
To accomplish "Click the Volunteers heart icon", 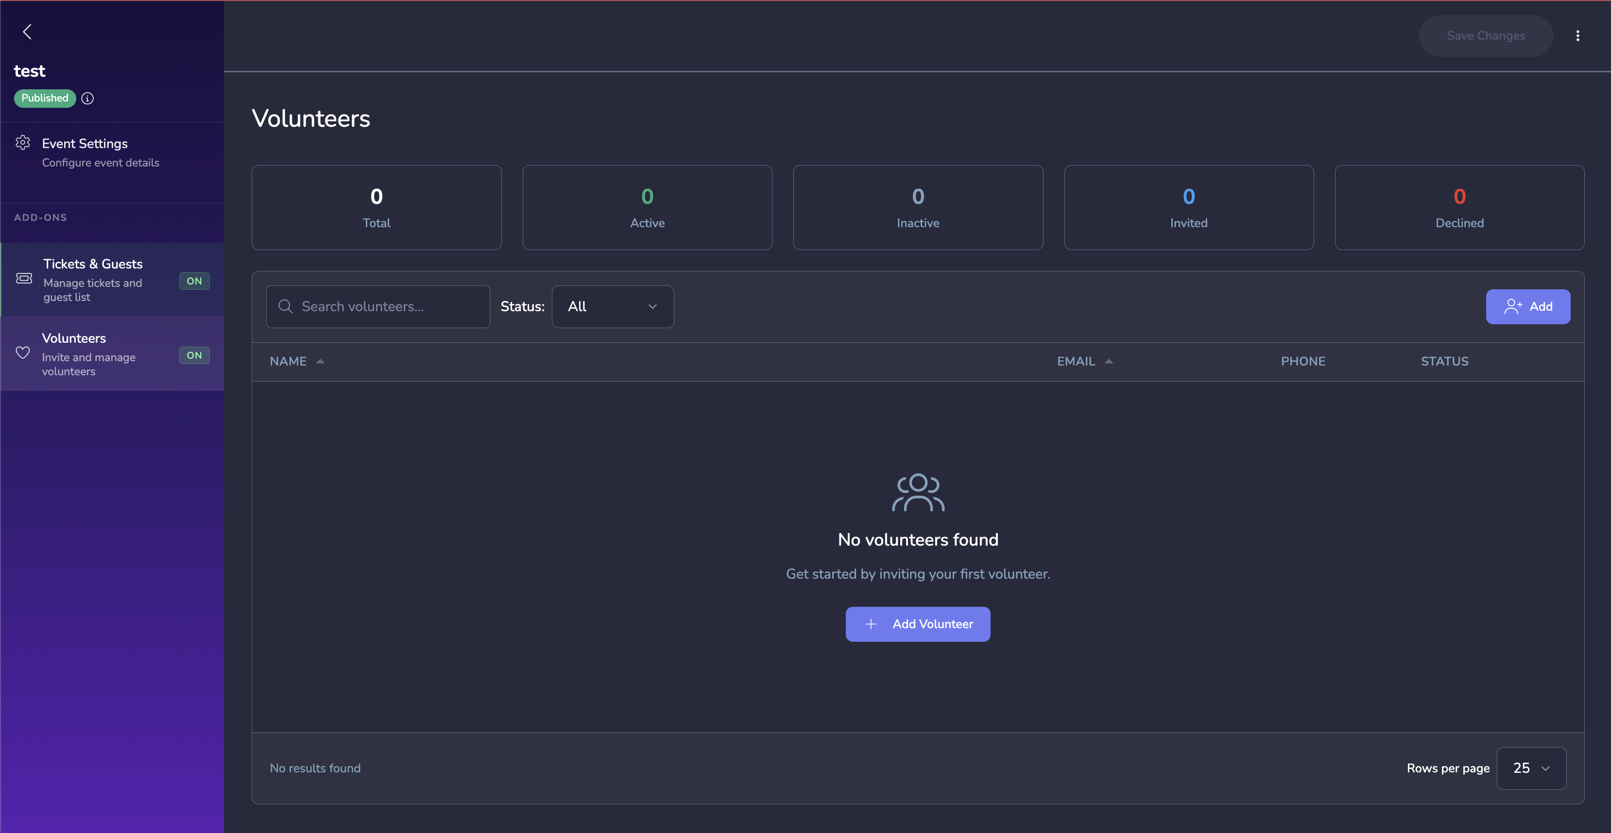I will [23, 352].
